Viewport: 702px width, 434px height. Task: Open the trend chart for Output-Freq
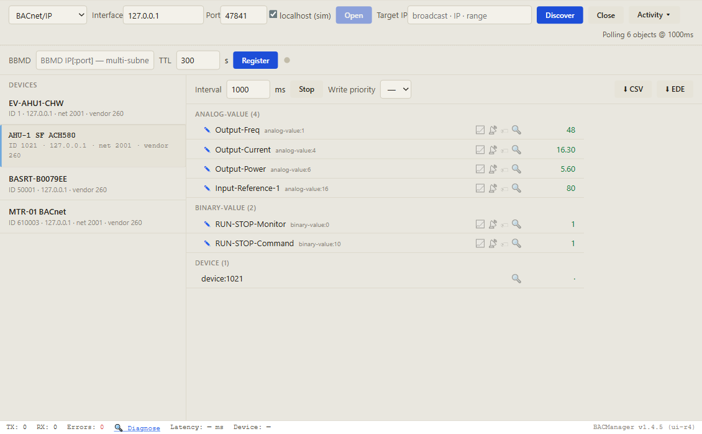pos(480,130)
